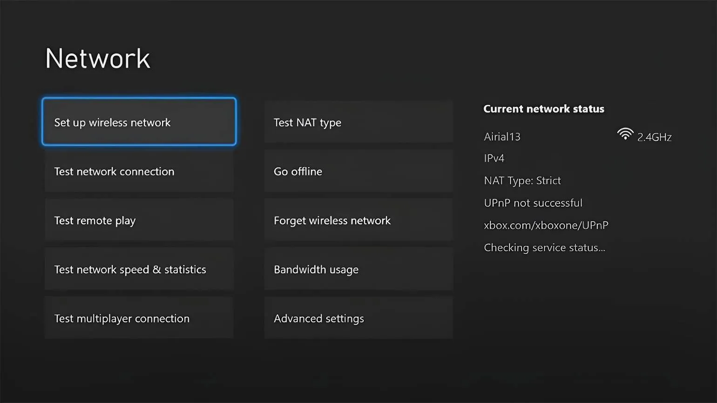Launch Test multiplayer connection

point(139,318)
